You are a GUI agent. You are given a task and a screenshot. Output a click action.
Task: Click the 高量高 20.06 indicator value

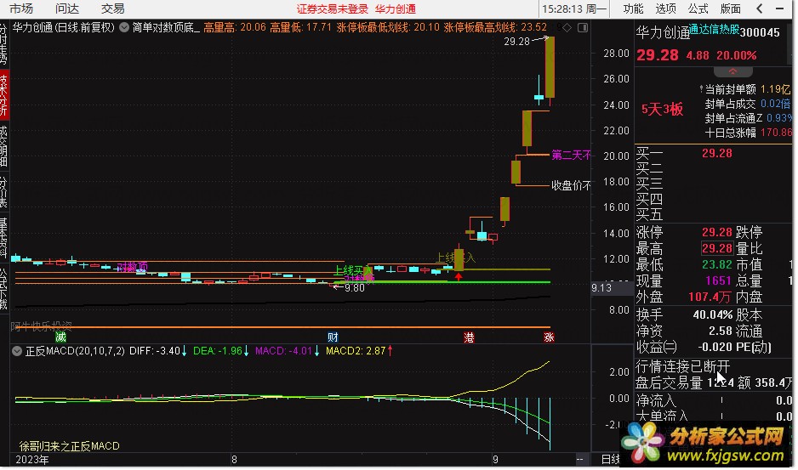tap(235, 27)
